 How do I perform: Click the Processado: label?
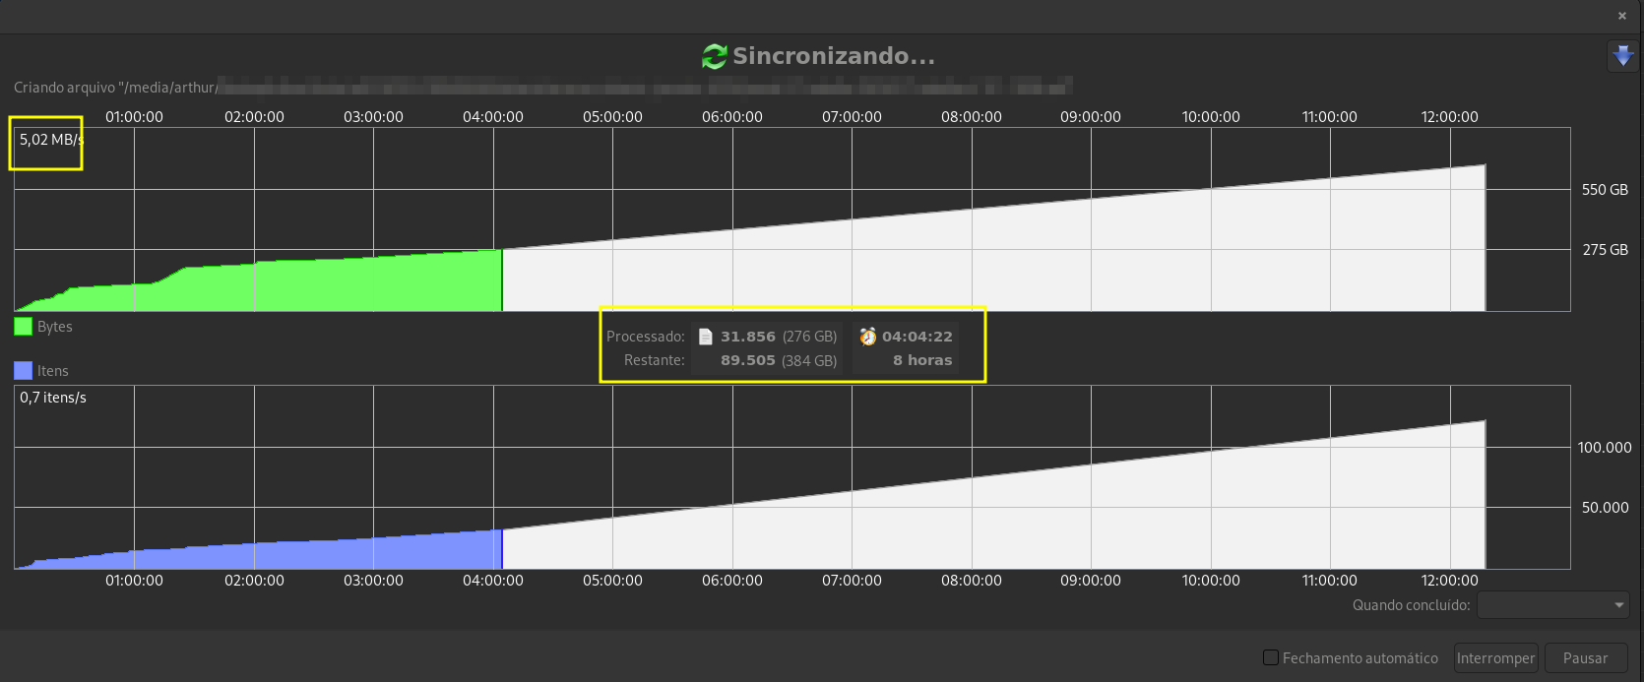(646, 337)
